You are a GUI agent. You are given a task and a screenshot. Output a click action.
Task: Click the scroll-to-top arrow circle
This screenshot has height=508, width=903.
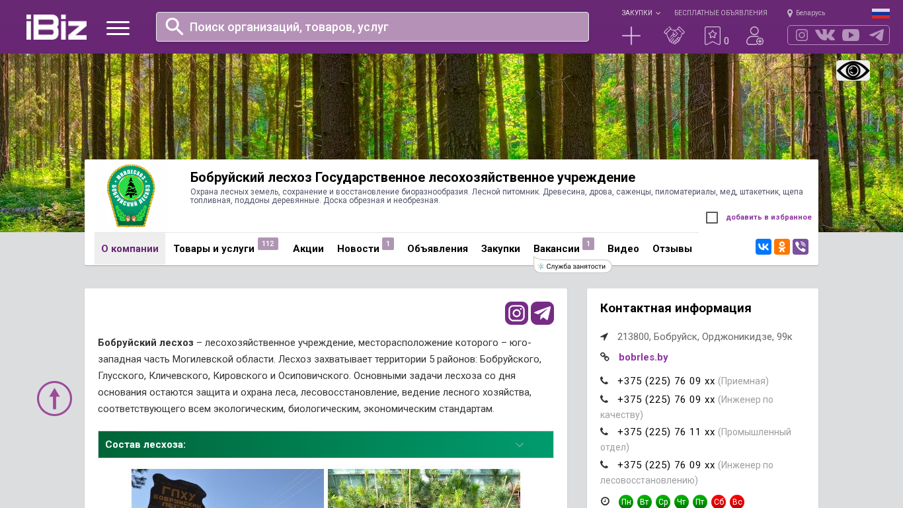(54, 398)
